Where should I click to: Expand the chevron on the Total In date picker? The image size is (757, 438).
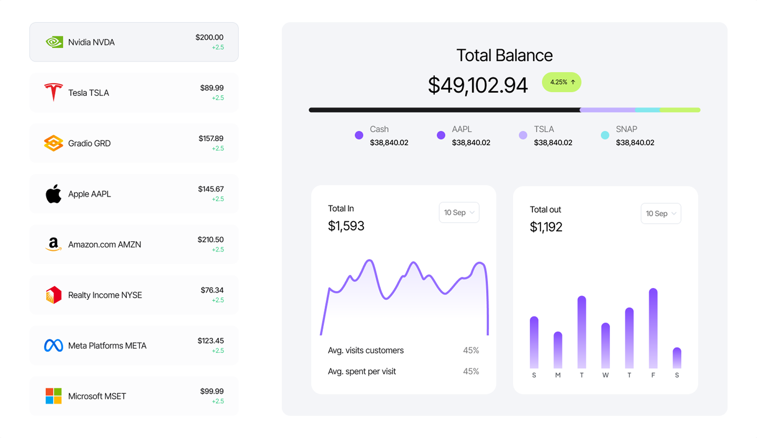click(x=472, y=212)
